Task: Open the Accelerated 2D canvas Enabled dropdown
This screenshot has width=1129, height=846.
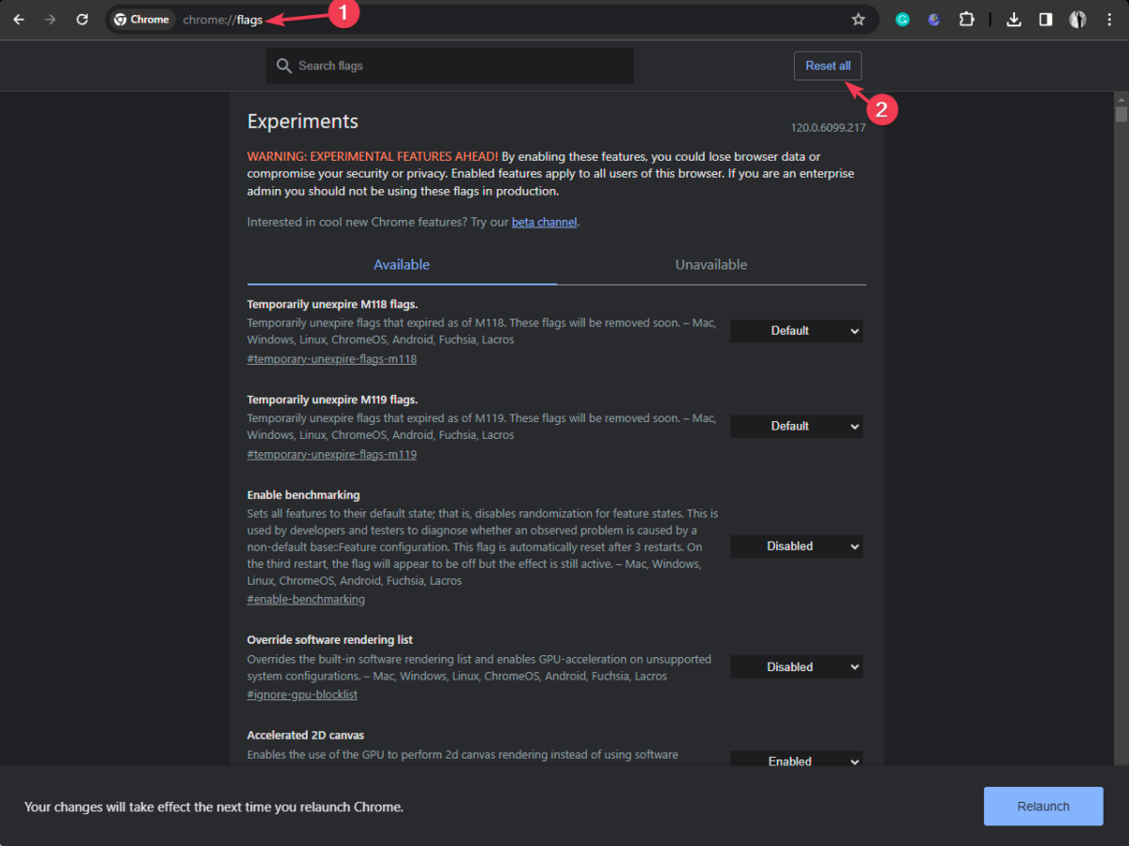Action: coord(797,761)
